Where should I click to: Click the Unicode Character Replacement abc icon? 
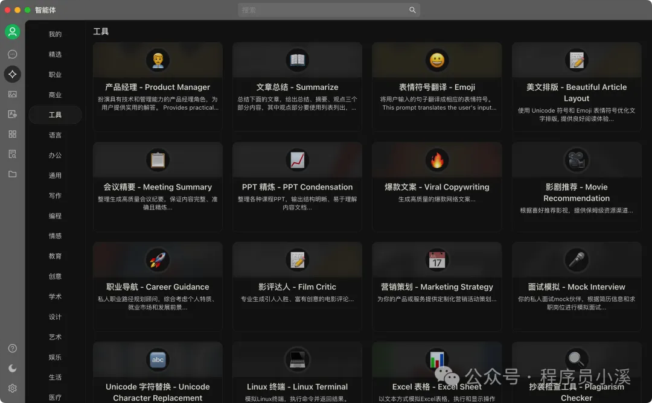point(158,360)
